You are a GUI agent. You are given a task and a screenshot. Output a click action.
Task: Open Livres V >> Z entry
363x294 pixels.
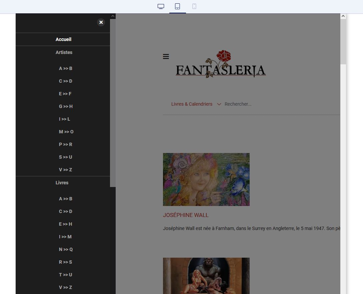click(x=66, y=287)
